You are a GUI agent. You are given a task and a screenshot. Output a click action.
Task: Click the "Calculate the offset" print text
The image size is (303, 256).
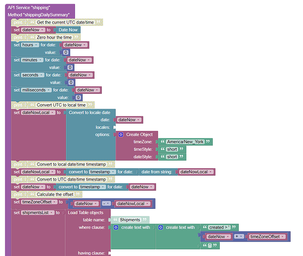pos(55,194)
